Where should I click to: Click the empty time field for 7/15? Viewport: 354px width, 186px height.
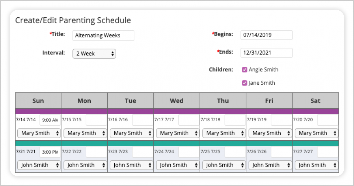[x=96, y=120]
